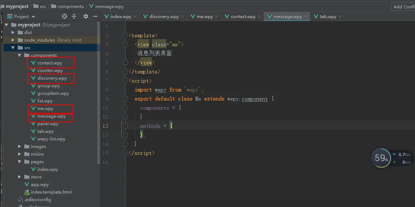Close the message.wpy tab
Viewport: 415px width, 207px height.
[306, 16]
